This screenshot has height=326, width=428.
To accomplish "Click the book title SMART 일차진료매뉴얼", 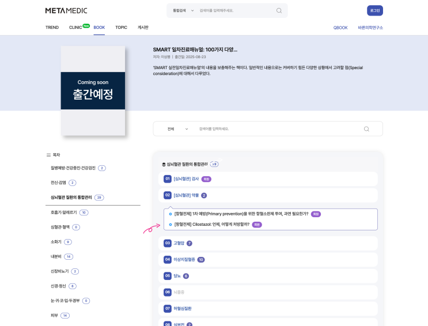I will 195,50.
